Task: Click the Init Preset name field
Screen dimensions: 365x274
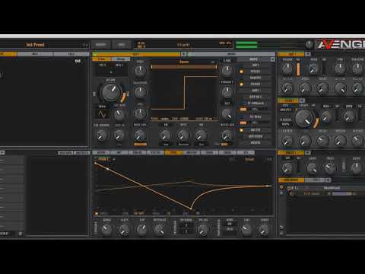Action: pyautogui.click(x=36, y=45)
